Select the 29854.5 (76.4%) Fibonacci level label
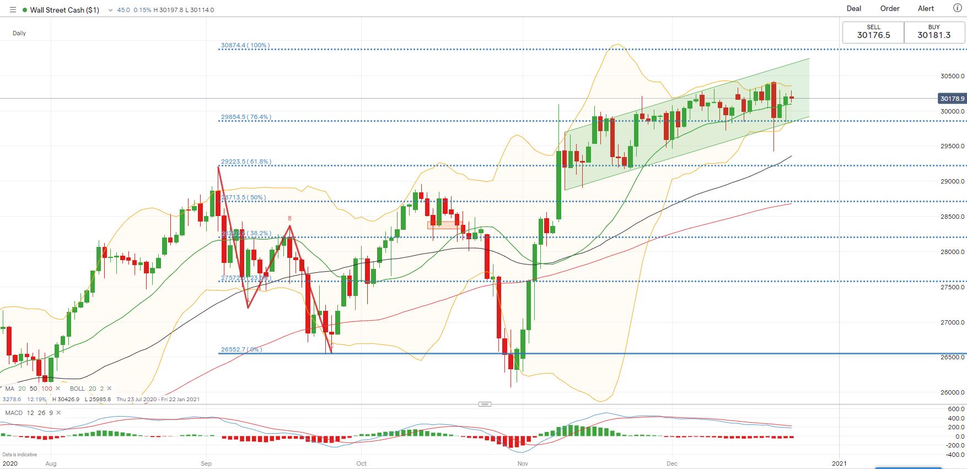Viewport: 967px width, 469px height. 246,117
